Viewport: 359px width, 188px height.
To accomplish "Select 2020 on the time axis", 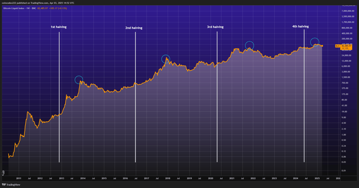I will [211, 178].
